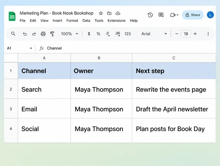Click the search menus magnifier icon
Viewport: 220px width, 166px height.
pos(13,34)
